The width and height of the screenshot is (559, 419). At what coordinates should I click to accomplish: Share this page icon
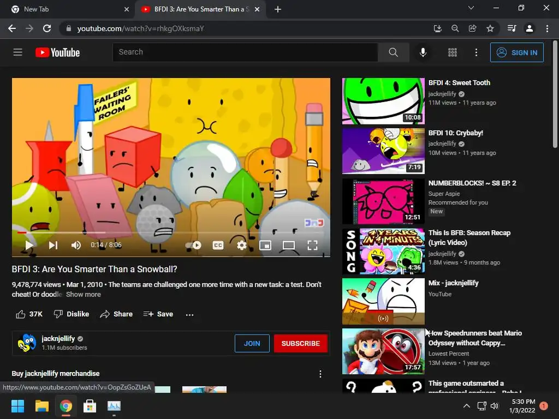472,28
